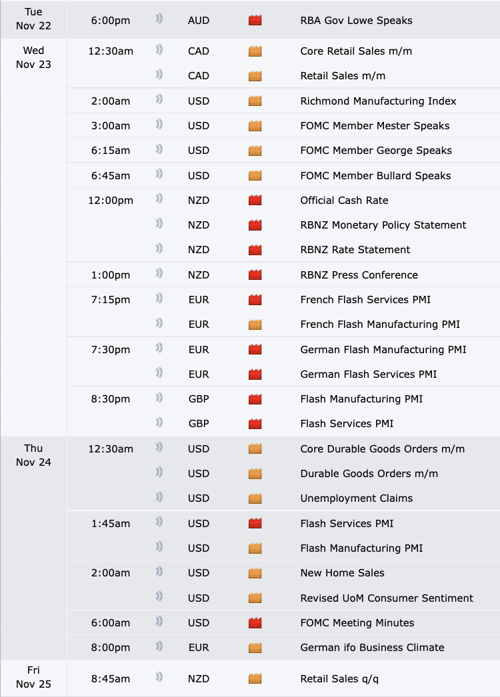
Task: Open Revised UoM Consumer Sentiment event
Action: 387,598
